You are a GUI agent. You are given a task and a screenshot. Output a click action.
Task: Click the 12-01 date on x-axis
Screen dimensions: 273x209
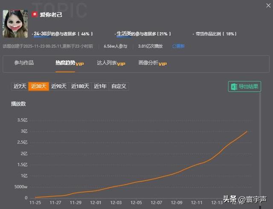tap(96, 203)
